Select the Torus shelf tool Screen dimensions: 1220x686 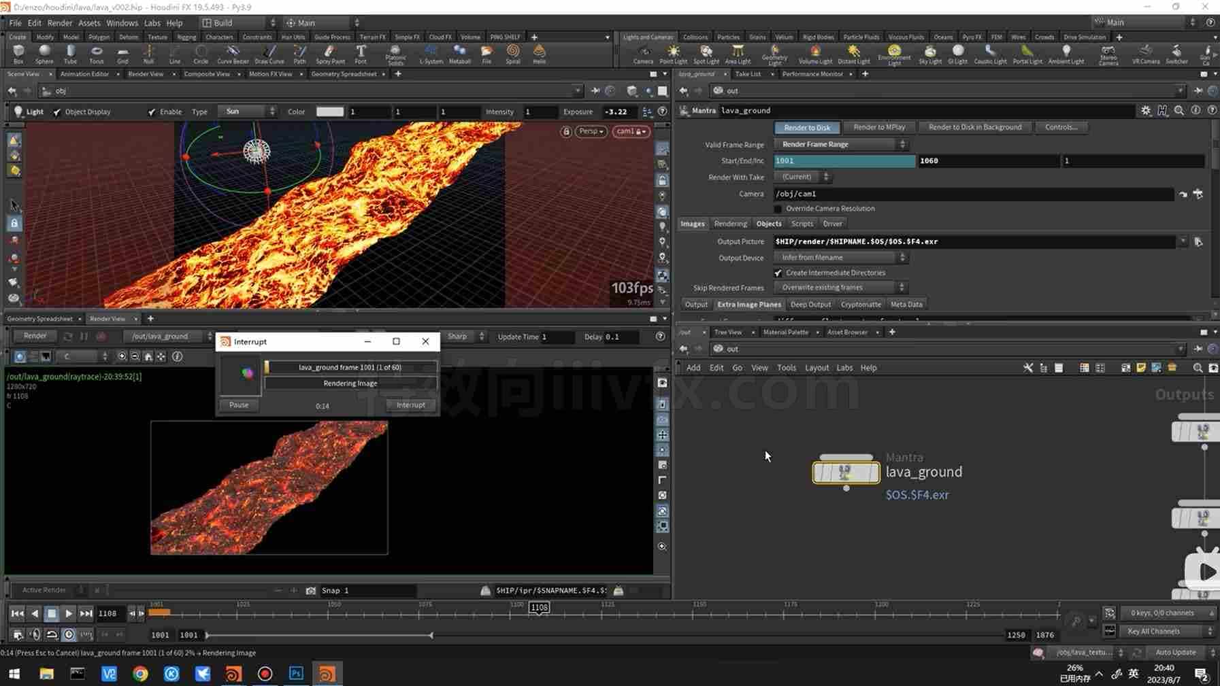[x=97, y=54]
